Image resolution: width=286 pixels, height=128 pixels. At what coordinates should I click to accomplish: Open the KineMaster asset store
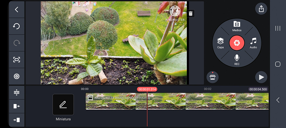[212, 77]
